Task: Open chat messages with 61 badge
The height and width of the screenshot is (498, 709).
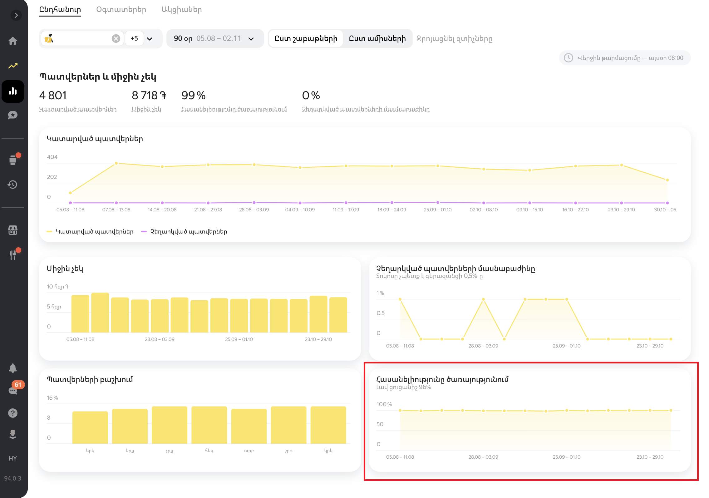Action: click(13, 391)
